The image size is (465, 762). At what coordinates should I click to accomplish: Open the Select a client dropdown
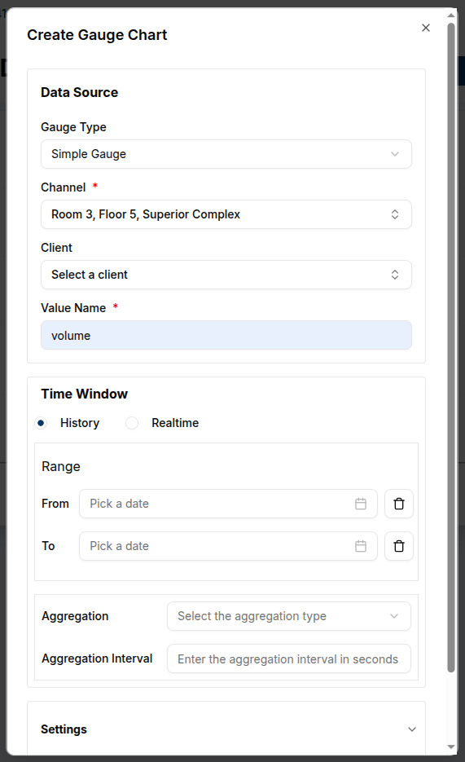pos(226,275)
